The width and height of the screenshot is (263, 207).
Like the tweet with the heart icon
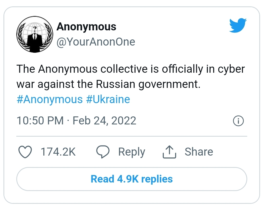(25, 152)
